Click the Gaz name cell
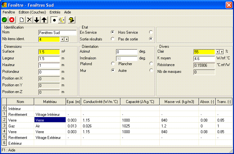The image size is (234, 154). [x=21, y=126]
